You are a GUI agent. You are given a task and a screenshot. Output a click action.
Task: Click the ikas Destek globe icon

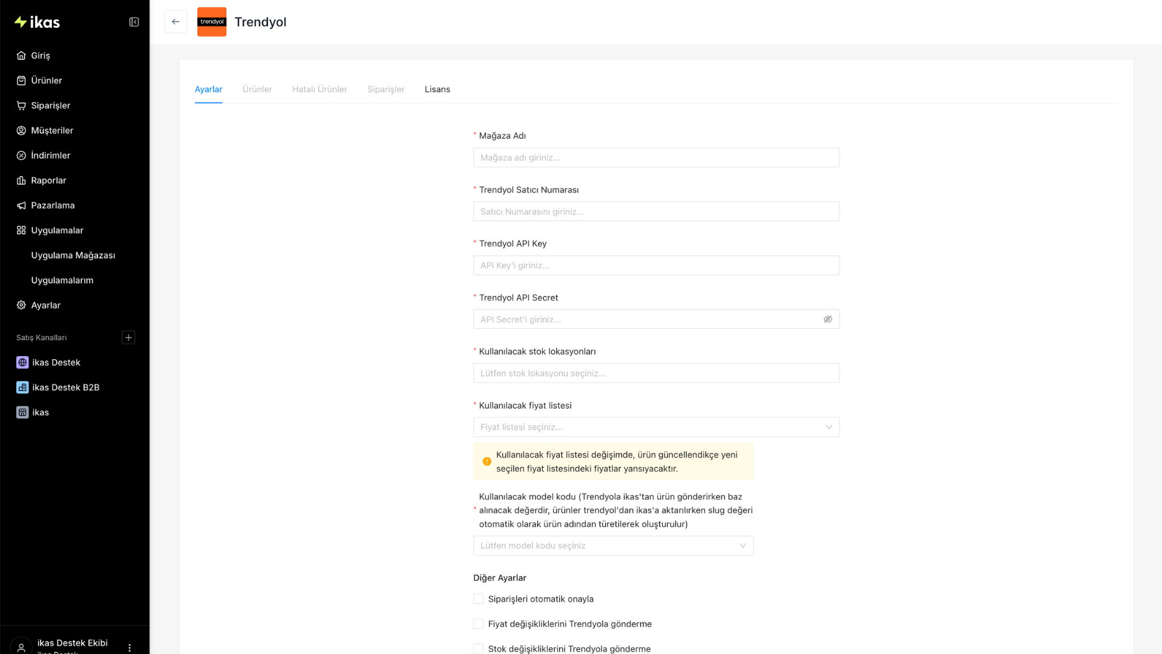(x=22, y=363)
